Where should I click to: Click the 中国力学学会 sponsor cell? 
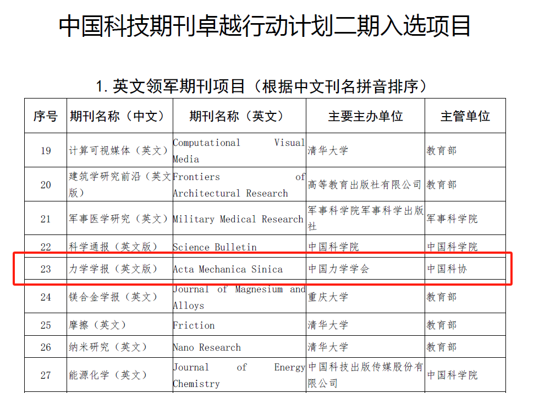click(x=338, y=269)
